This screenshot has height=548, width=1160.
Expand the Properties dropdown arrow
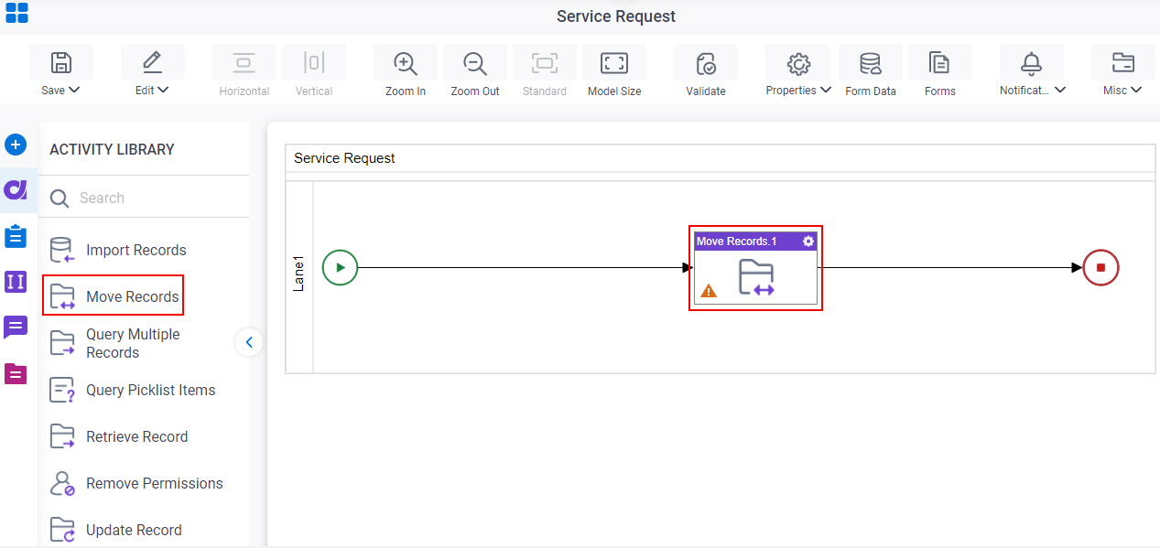(x=826, y=90)
